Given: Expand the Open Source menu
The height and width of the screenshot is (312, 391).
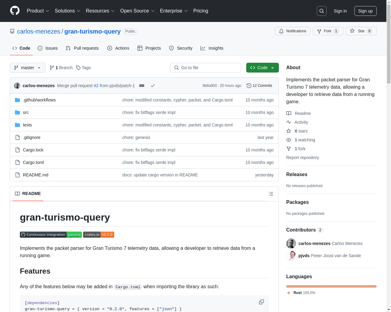Looking at the screenshot, I should (137, 11).
